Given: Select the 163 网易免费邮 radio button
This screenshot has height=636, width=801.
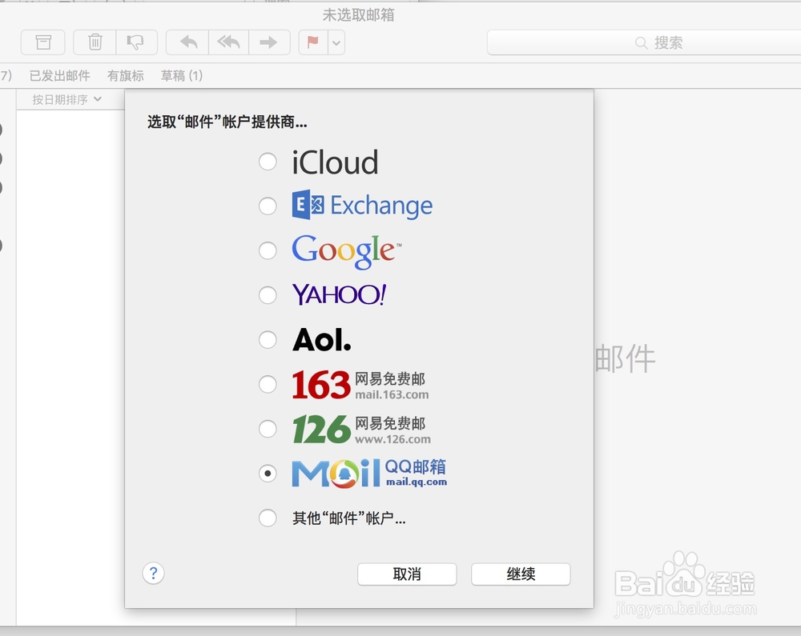Looking at the screenshot, I should coord(268,384).
